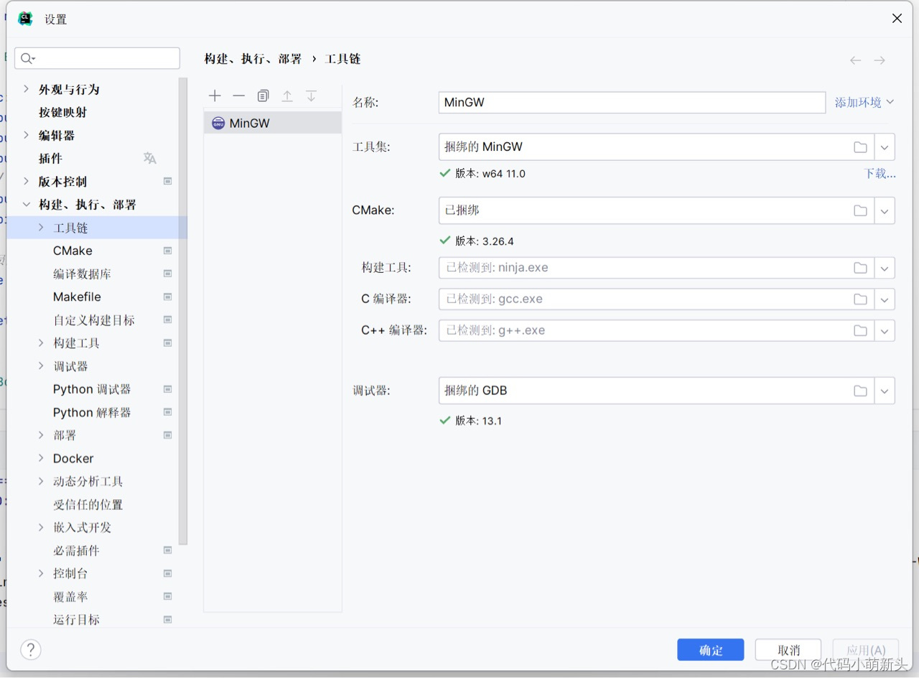Click GNU icon of MinGW toolchain
This screenshot has height=678, width=919.
(218, 123)
